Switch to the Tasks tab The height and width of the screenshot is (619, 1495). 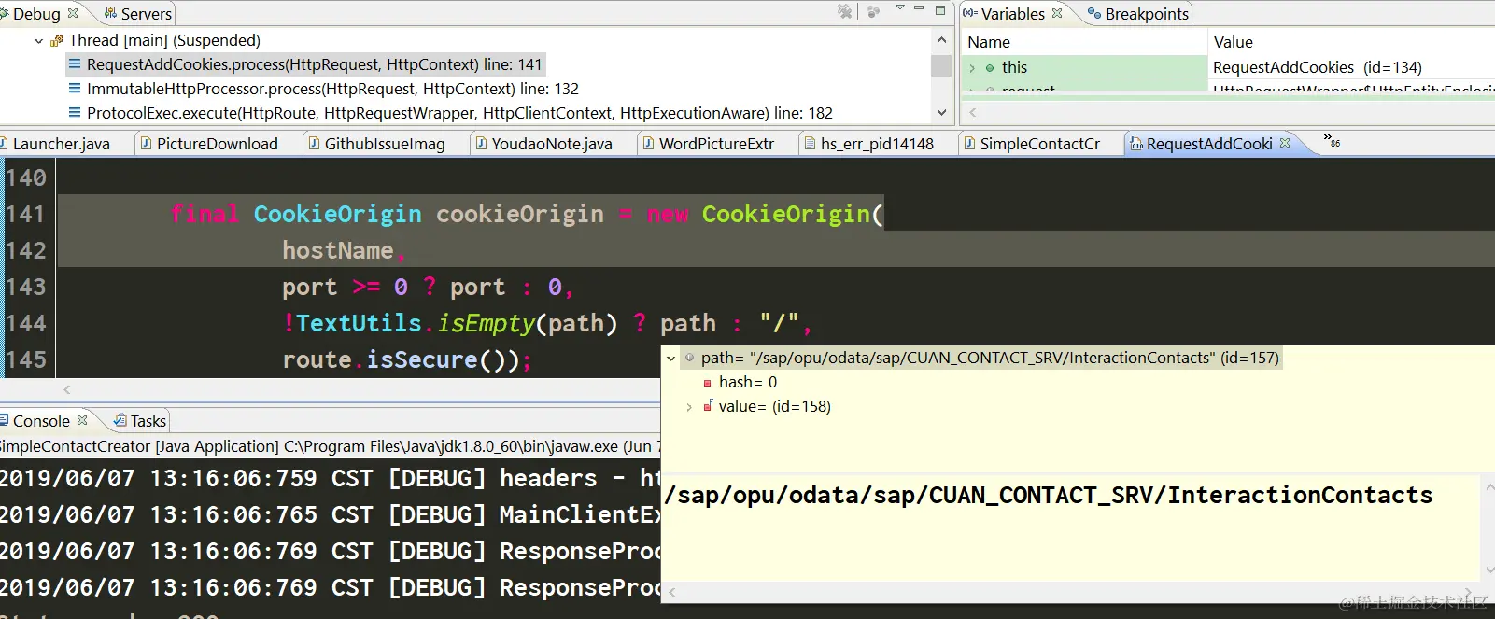pyautogui.click(x=148, y=421)
